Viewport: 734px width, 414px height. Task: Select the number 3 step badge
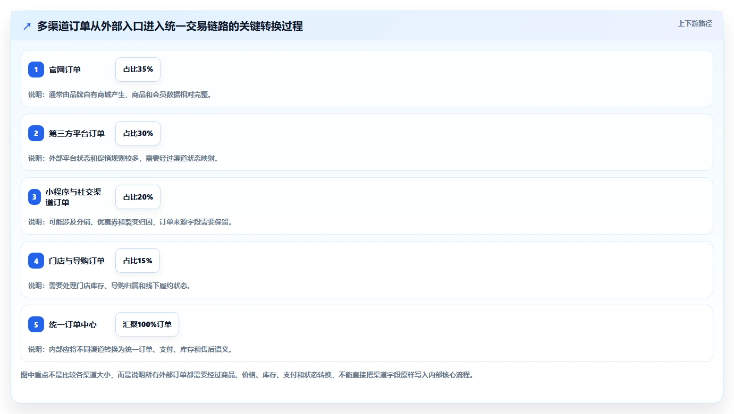(35, 197)
